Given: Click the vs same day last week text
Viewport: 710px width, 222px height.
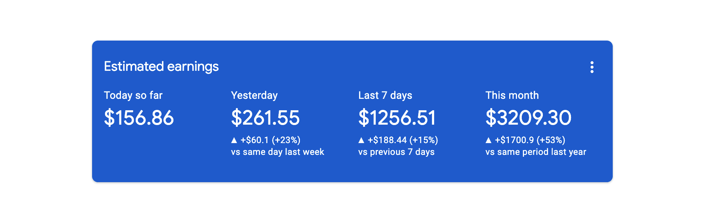Looking at the screenshot, I should point(277,152).
